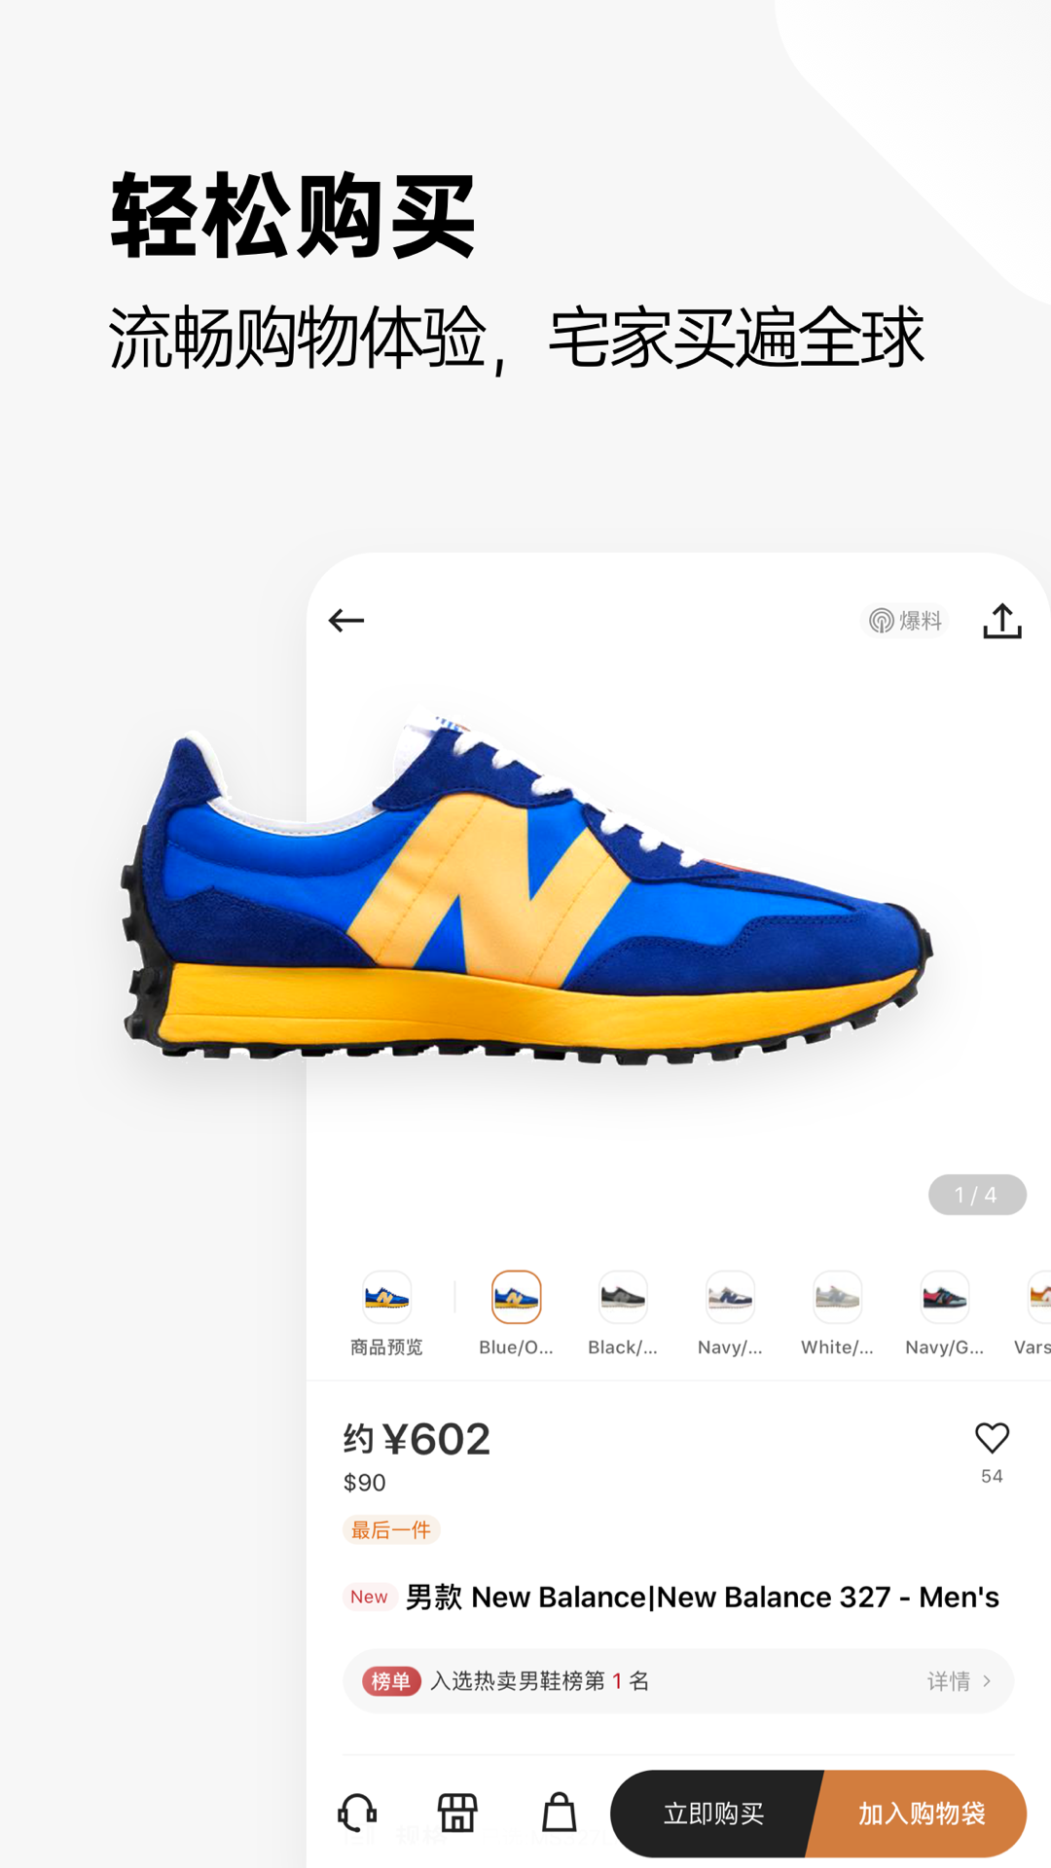Pick the Navy/G... shoe variant
Viewport: 1051px width, 1868px height.
(944, 1313)
